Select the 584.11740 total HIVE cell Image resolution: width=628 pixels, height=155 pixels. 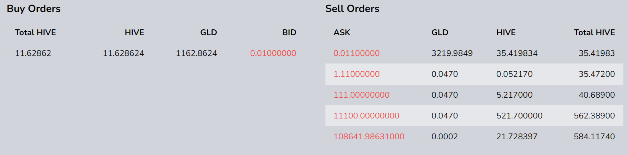(594, 137)
